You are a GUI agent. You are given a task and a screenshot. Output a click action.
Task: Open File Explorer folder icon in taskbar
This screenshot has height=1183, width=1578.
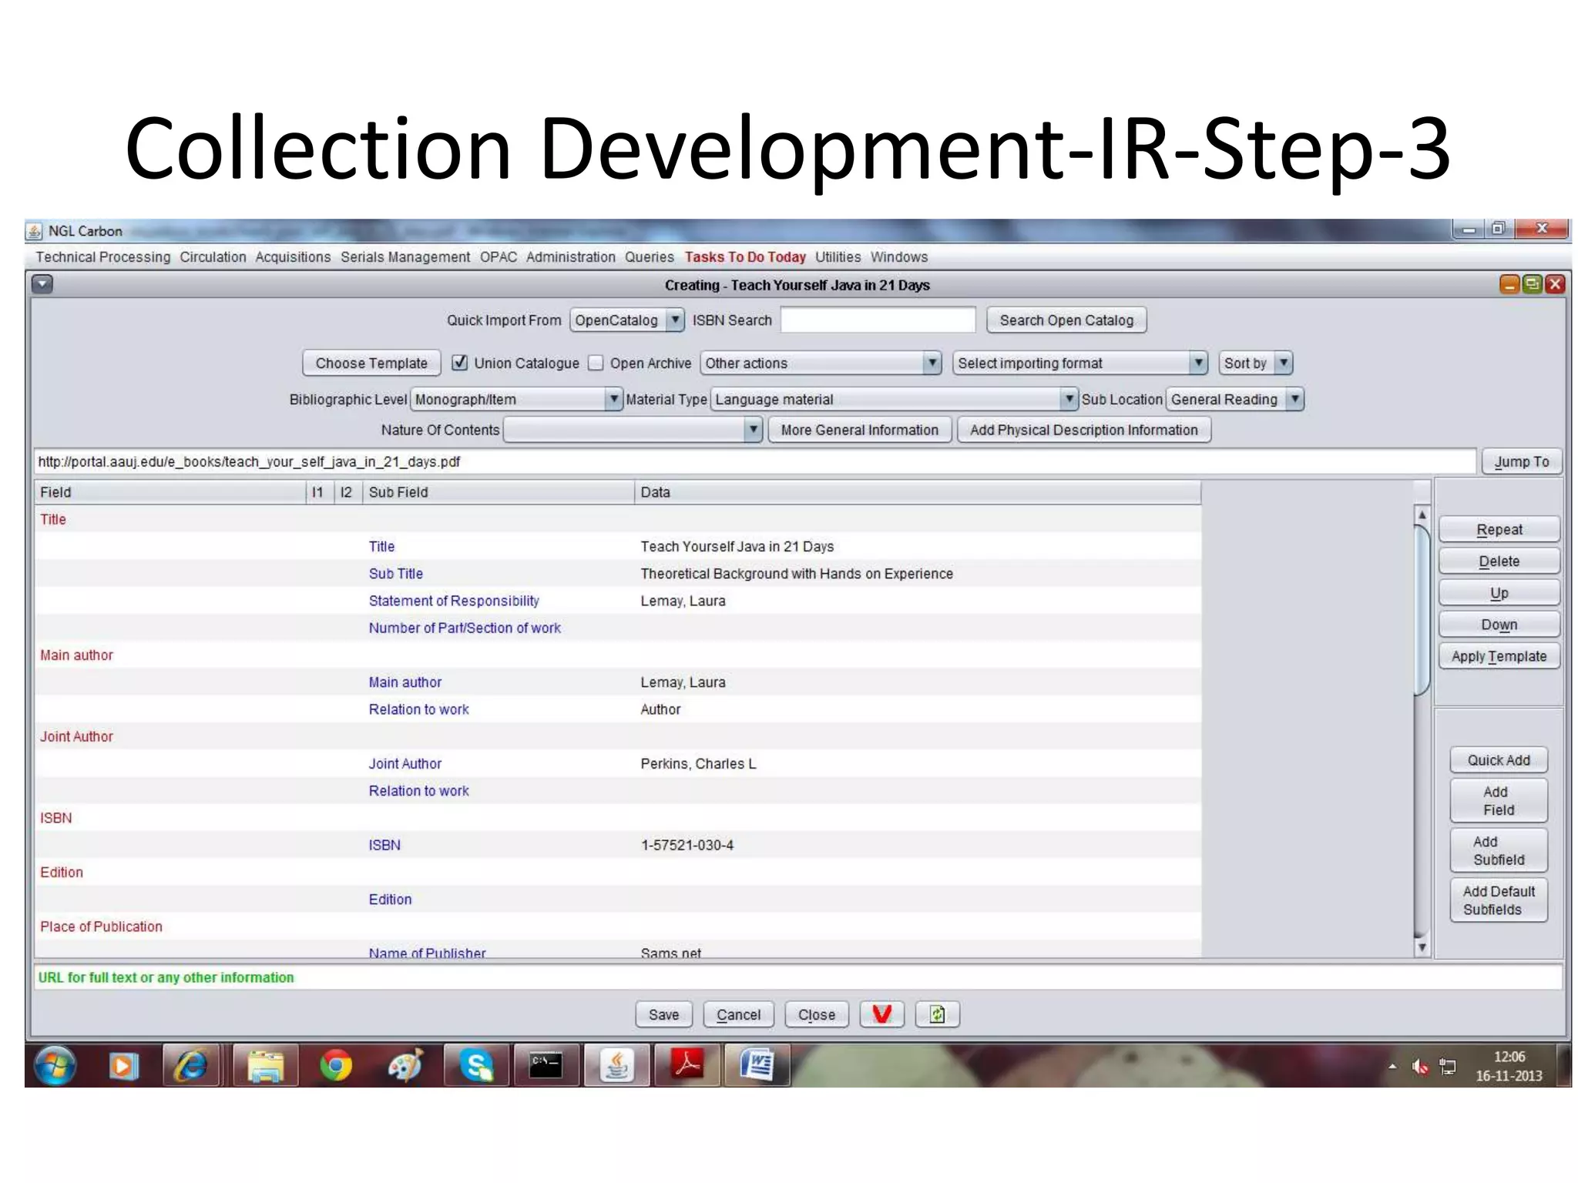[x=265, y=1066]
